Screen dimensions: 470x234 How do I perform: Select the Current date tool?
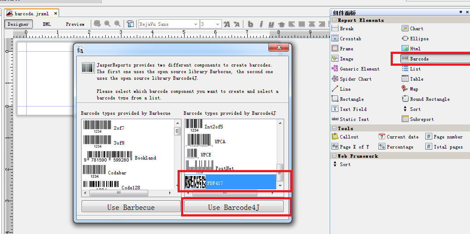pos(399,137)
